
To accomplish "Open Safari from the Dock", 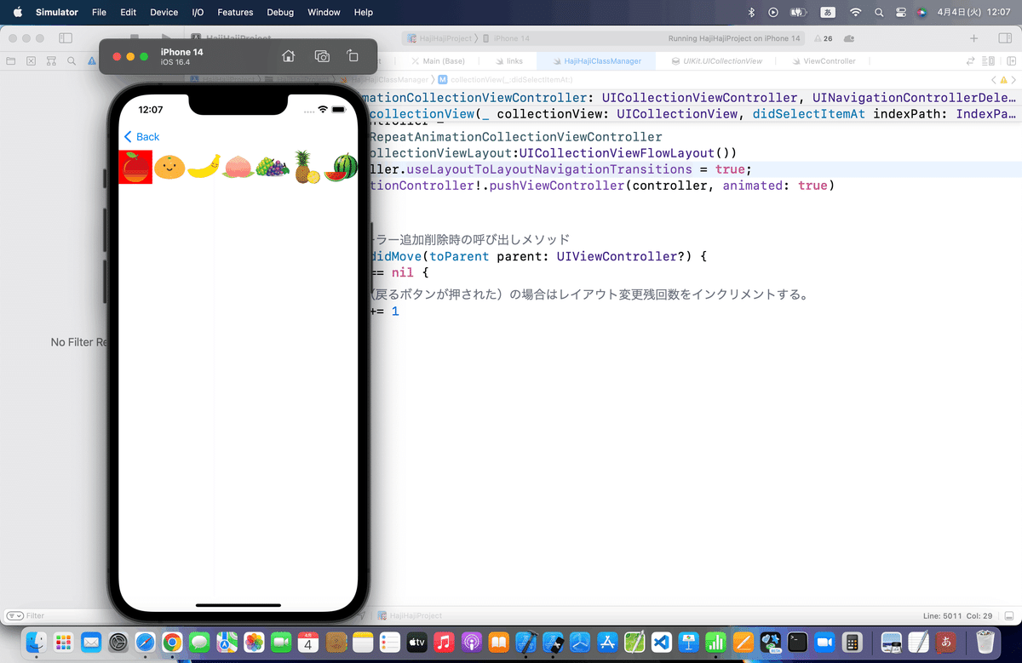I will tap(144, 641).
